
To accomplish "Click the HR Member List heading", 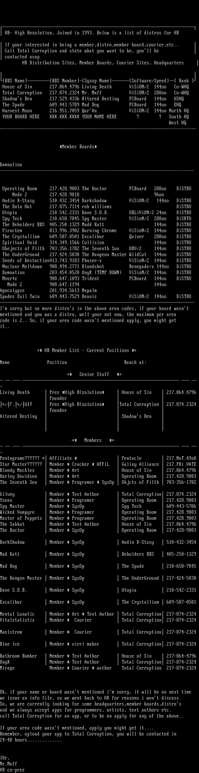I will [87, 350].
